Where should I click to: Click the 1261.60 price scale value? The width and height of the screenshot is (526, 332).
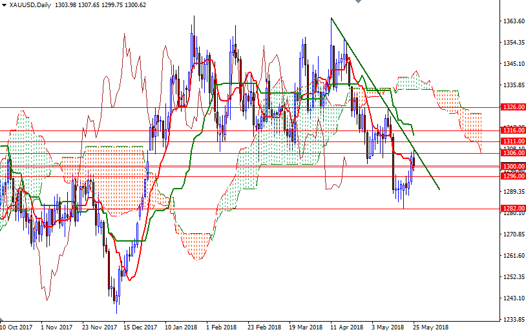514,256
